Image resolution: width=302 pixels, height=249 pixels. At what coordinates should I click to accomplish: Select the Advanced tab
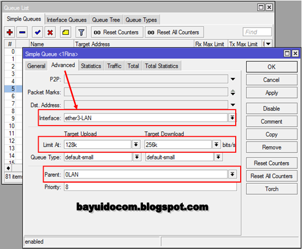click(x=63, y=65)
